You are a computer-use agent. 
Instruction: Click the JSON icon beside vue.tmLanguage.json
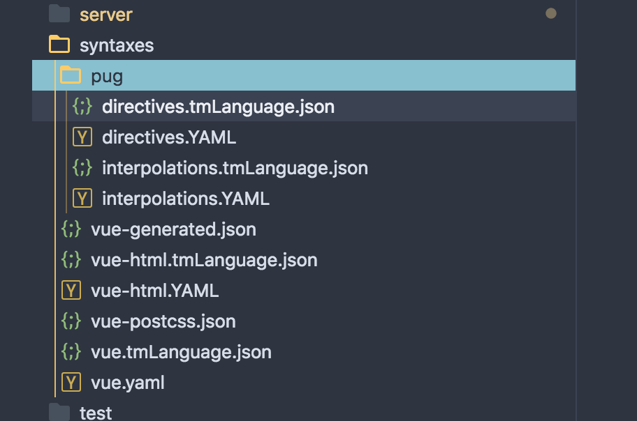[71, 352]
